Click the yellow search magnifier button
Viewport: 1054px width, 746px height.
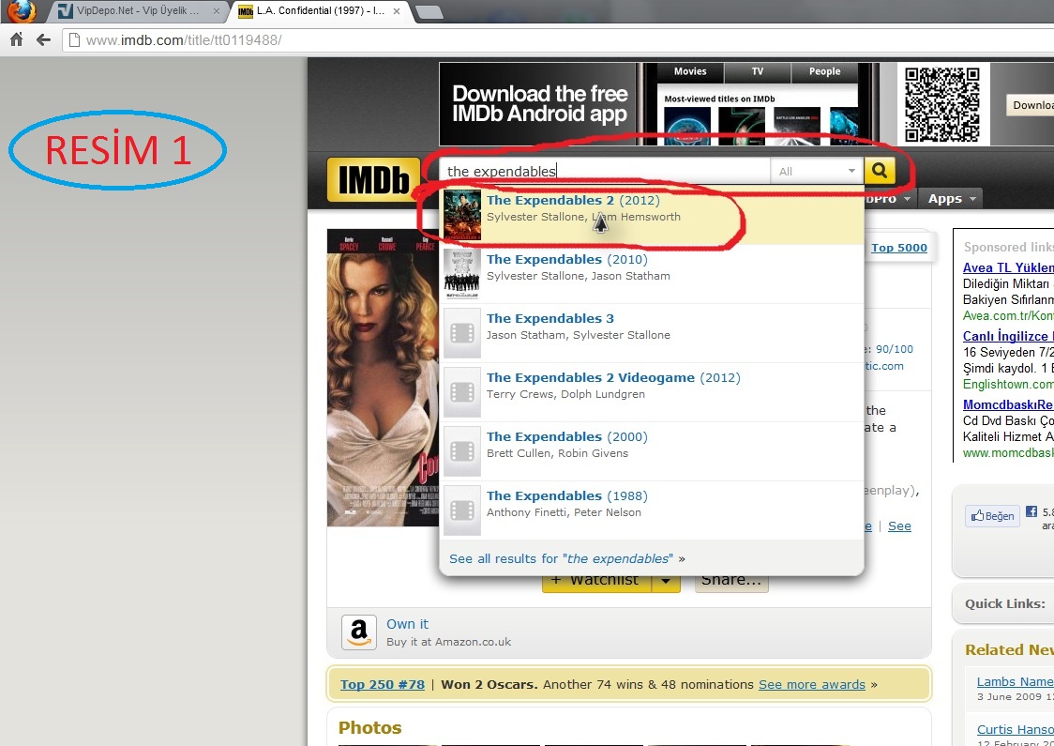[x=880, y=171]
